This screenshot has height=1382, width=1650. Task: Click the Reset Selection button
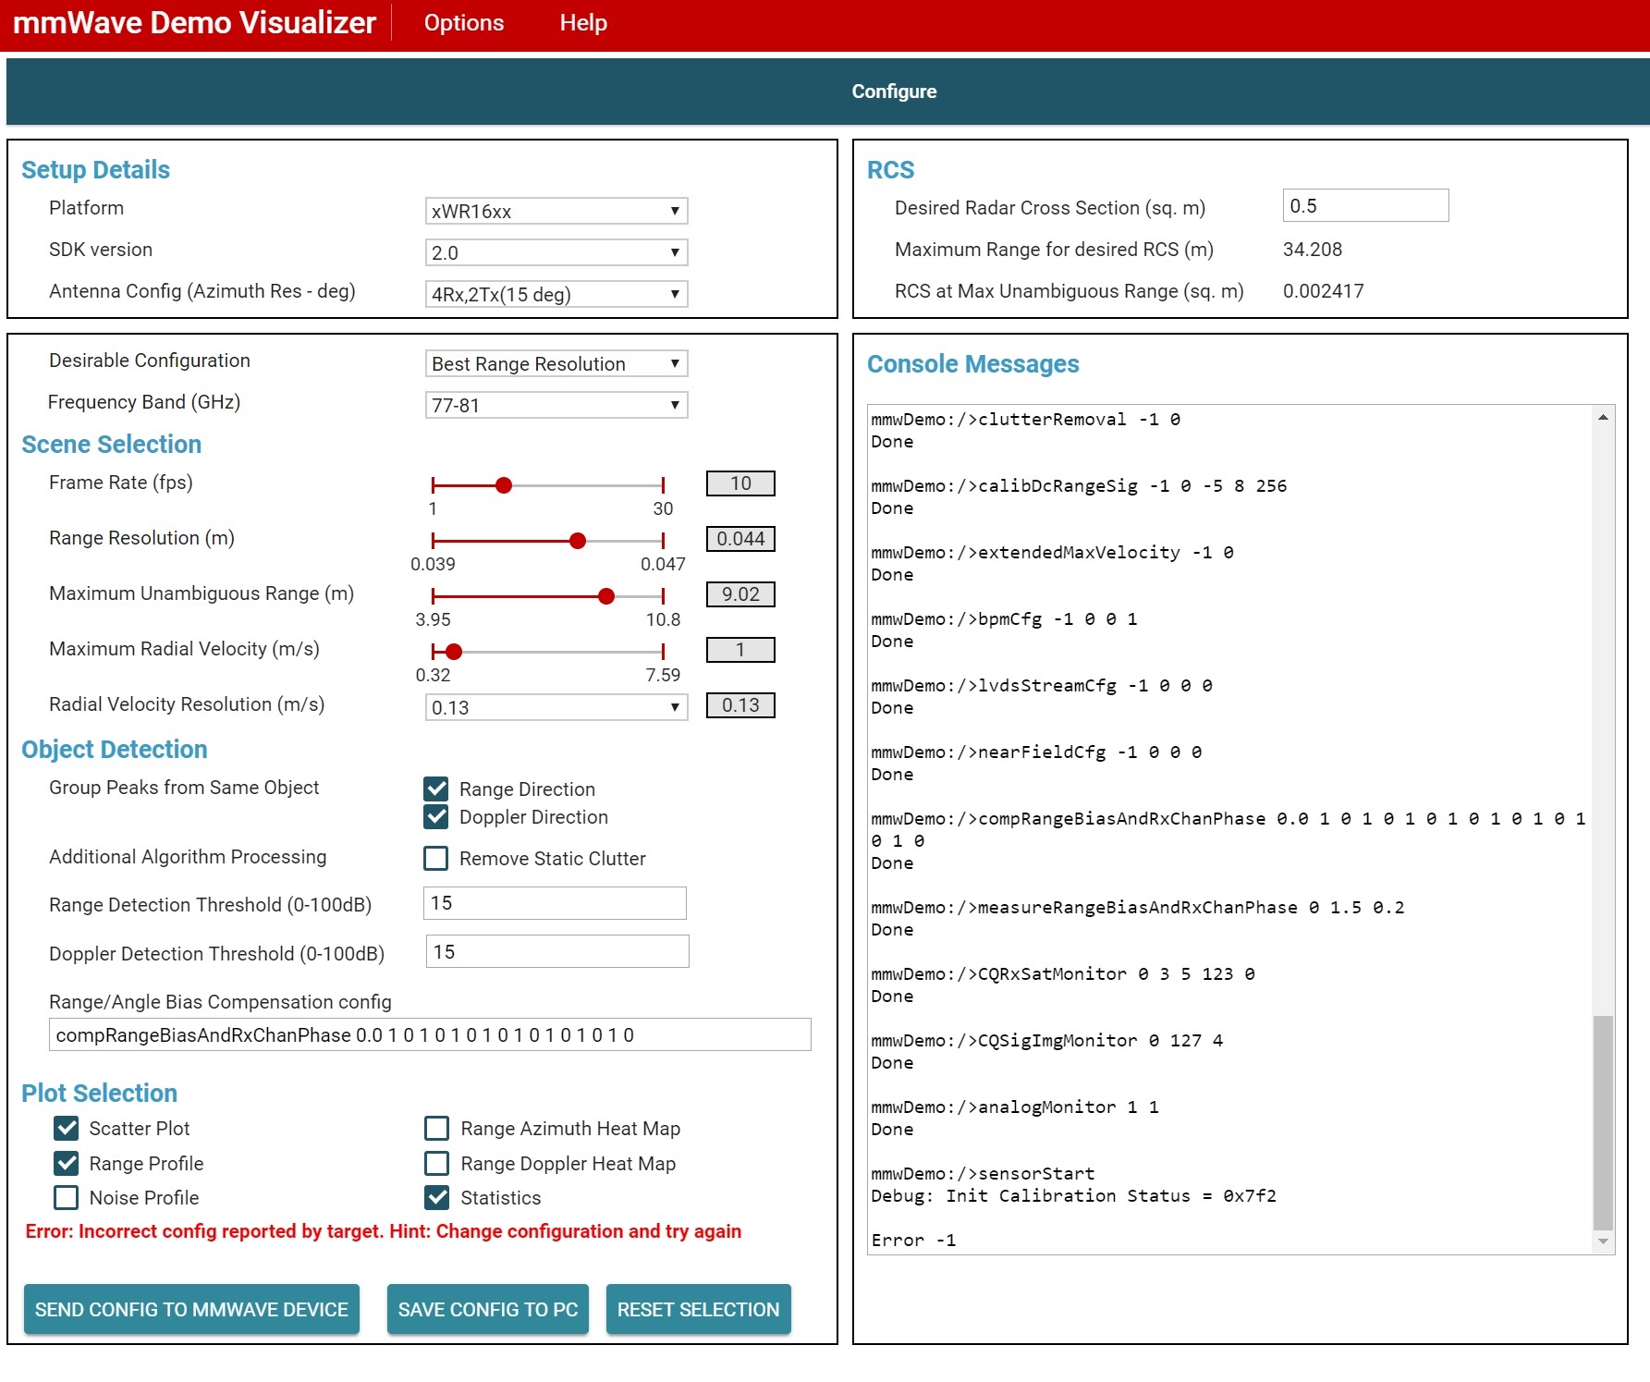[x=698, y=1309]
